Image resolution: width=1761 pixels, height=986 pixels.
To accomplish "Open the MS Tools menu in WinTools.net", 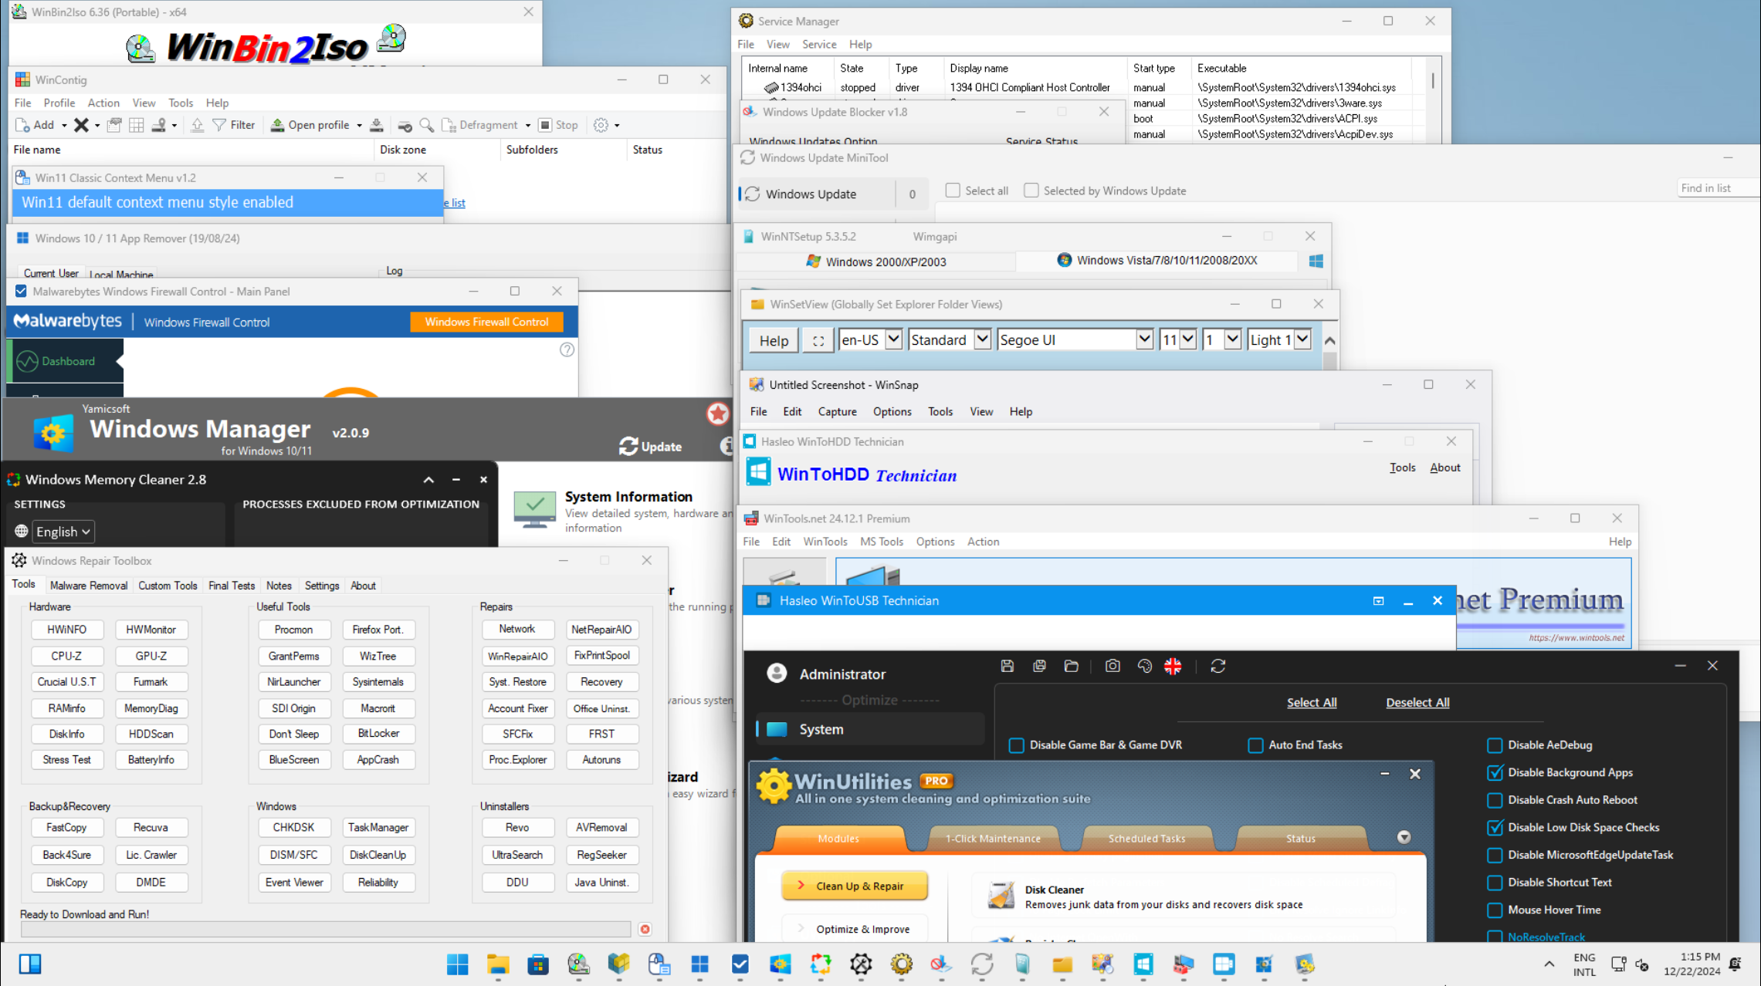I will (x=881, y=542).
